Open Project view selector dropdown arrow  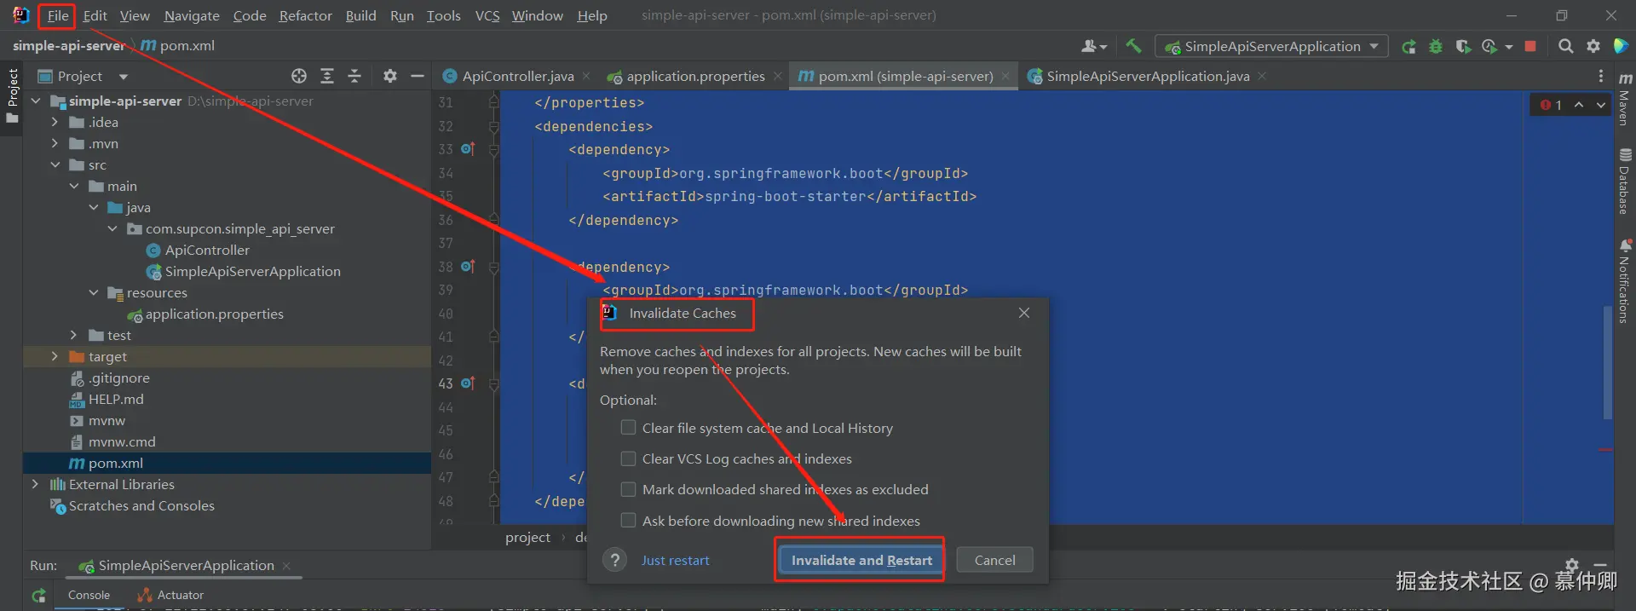pos(124,77)
